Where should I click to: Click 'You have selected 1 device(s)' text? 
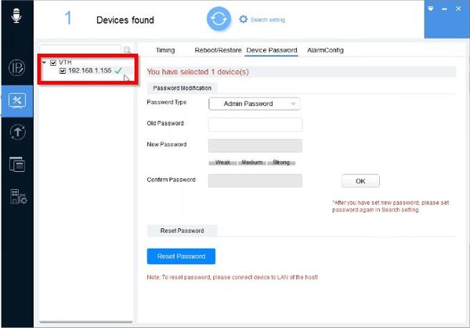point(198,71)
